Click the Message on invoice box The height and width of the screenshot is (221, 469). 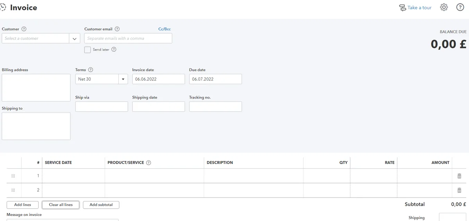coord(63,220)
